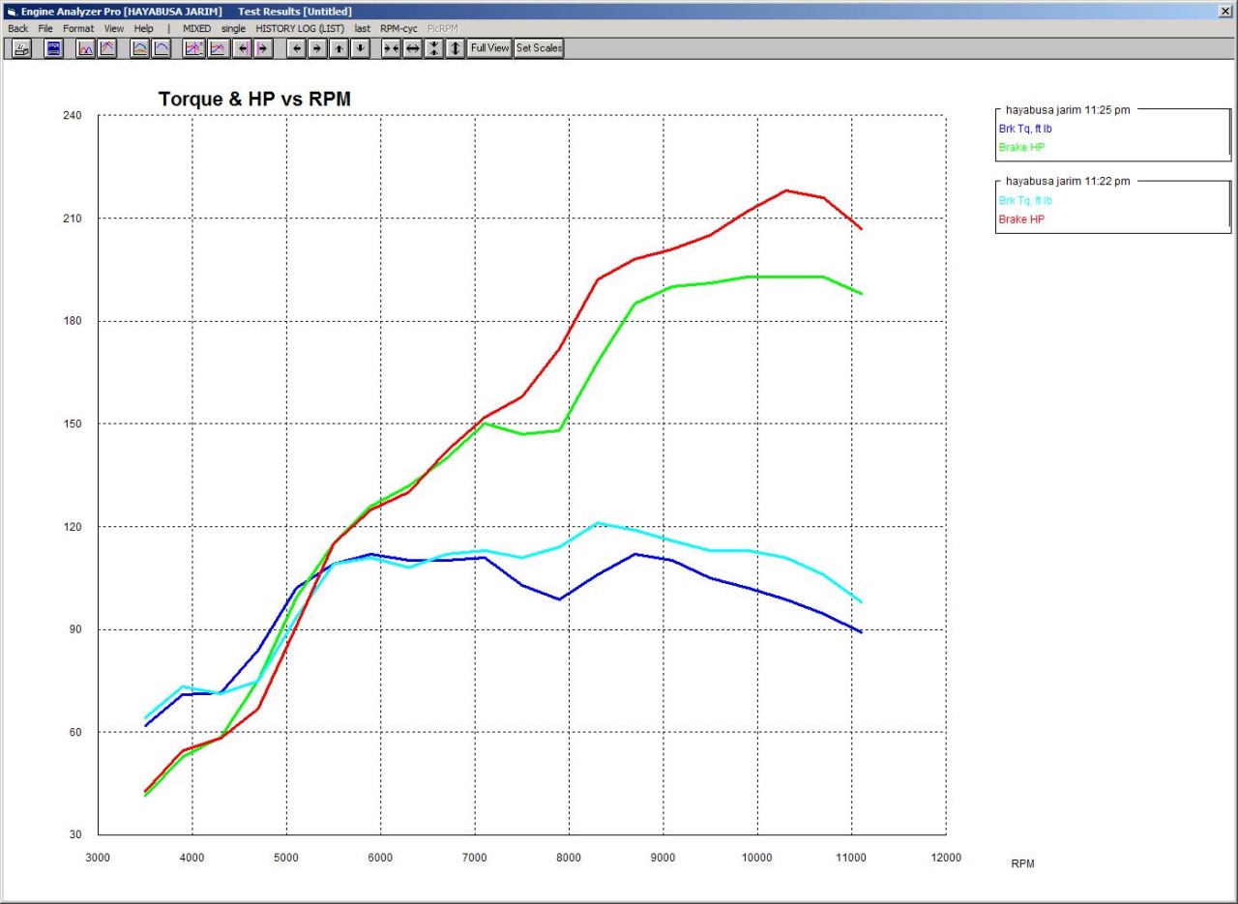Shift graph left with the left arrow button
Image resolution: width=1238 pixels, height=904 pixels.
(x=297, y=48)
